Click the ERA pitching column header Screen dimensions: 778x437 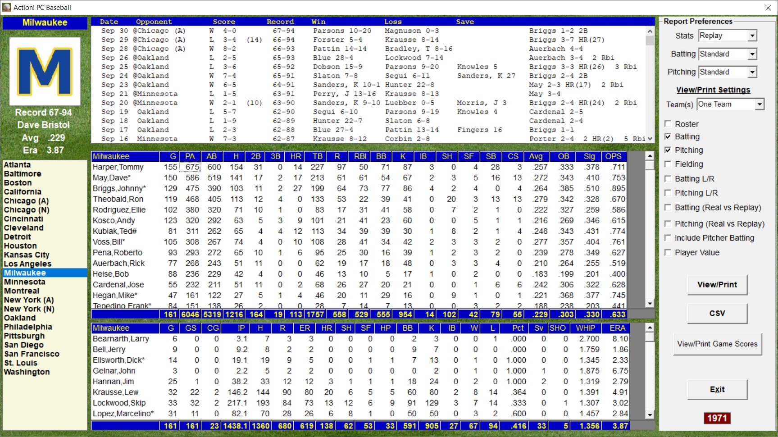(617, 328)
